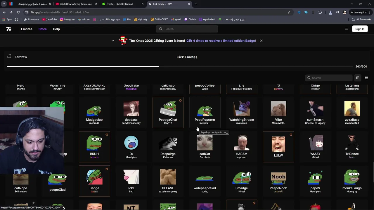Go back to the previous page

4,12
